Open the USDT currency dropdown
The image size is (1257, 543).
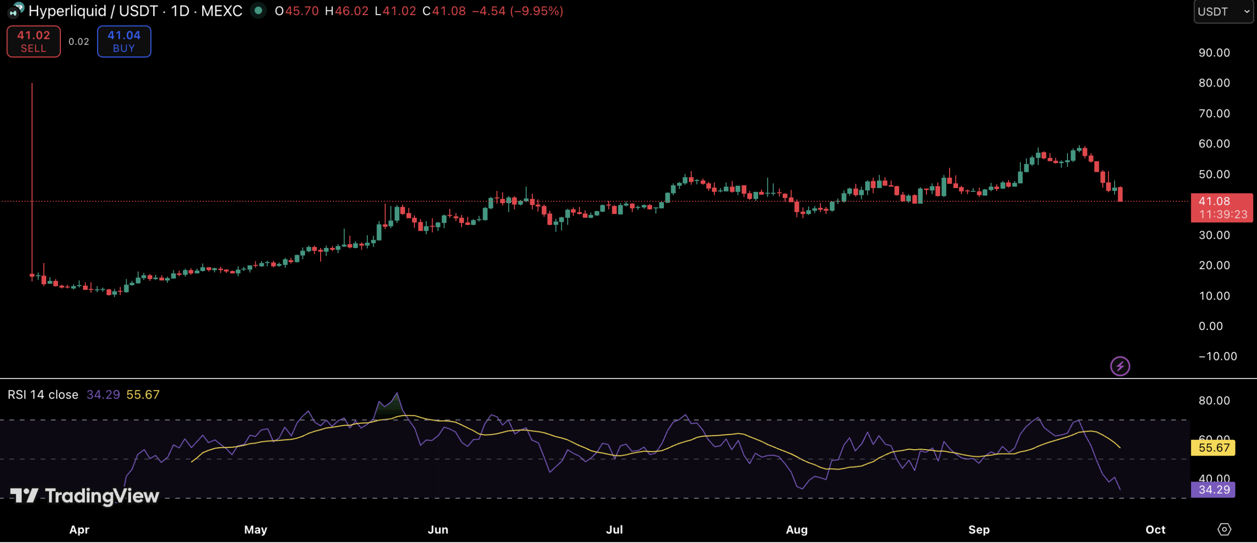click(x=1223, y=11)
